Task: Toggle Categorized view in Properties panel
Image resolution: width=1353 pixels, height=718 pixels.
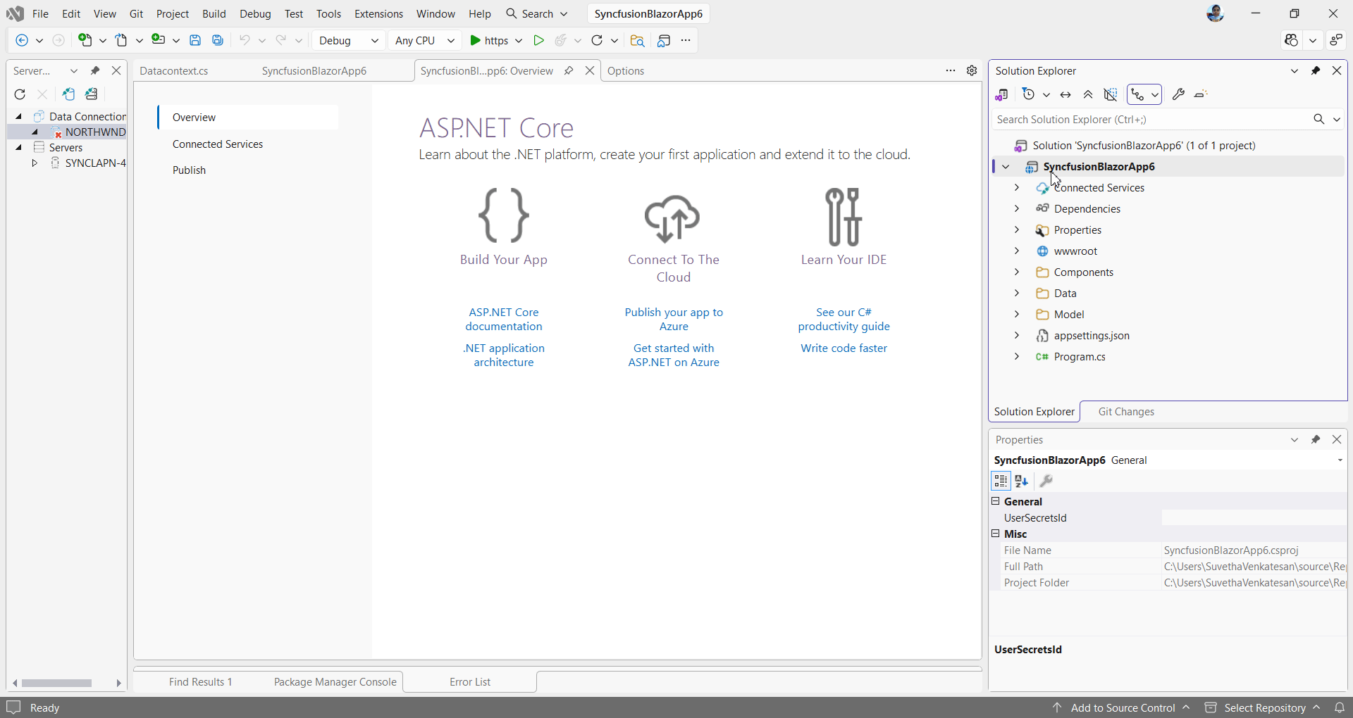Action: pos(1001,481)
